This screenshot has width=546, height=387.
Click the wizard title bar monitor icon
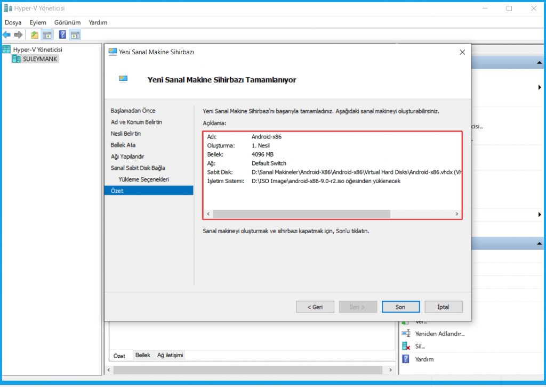(113, 52)
